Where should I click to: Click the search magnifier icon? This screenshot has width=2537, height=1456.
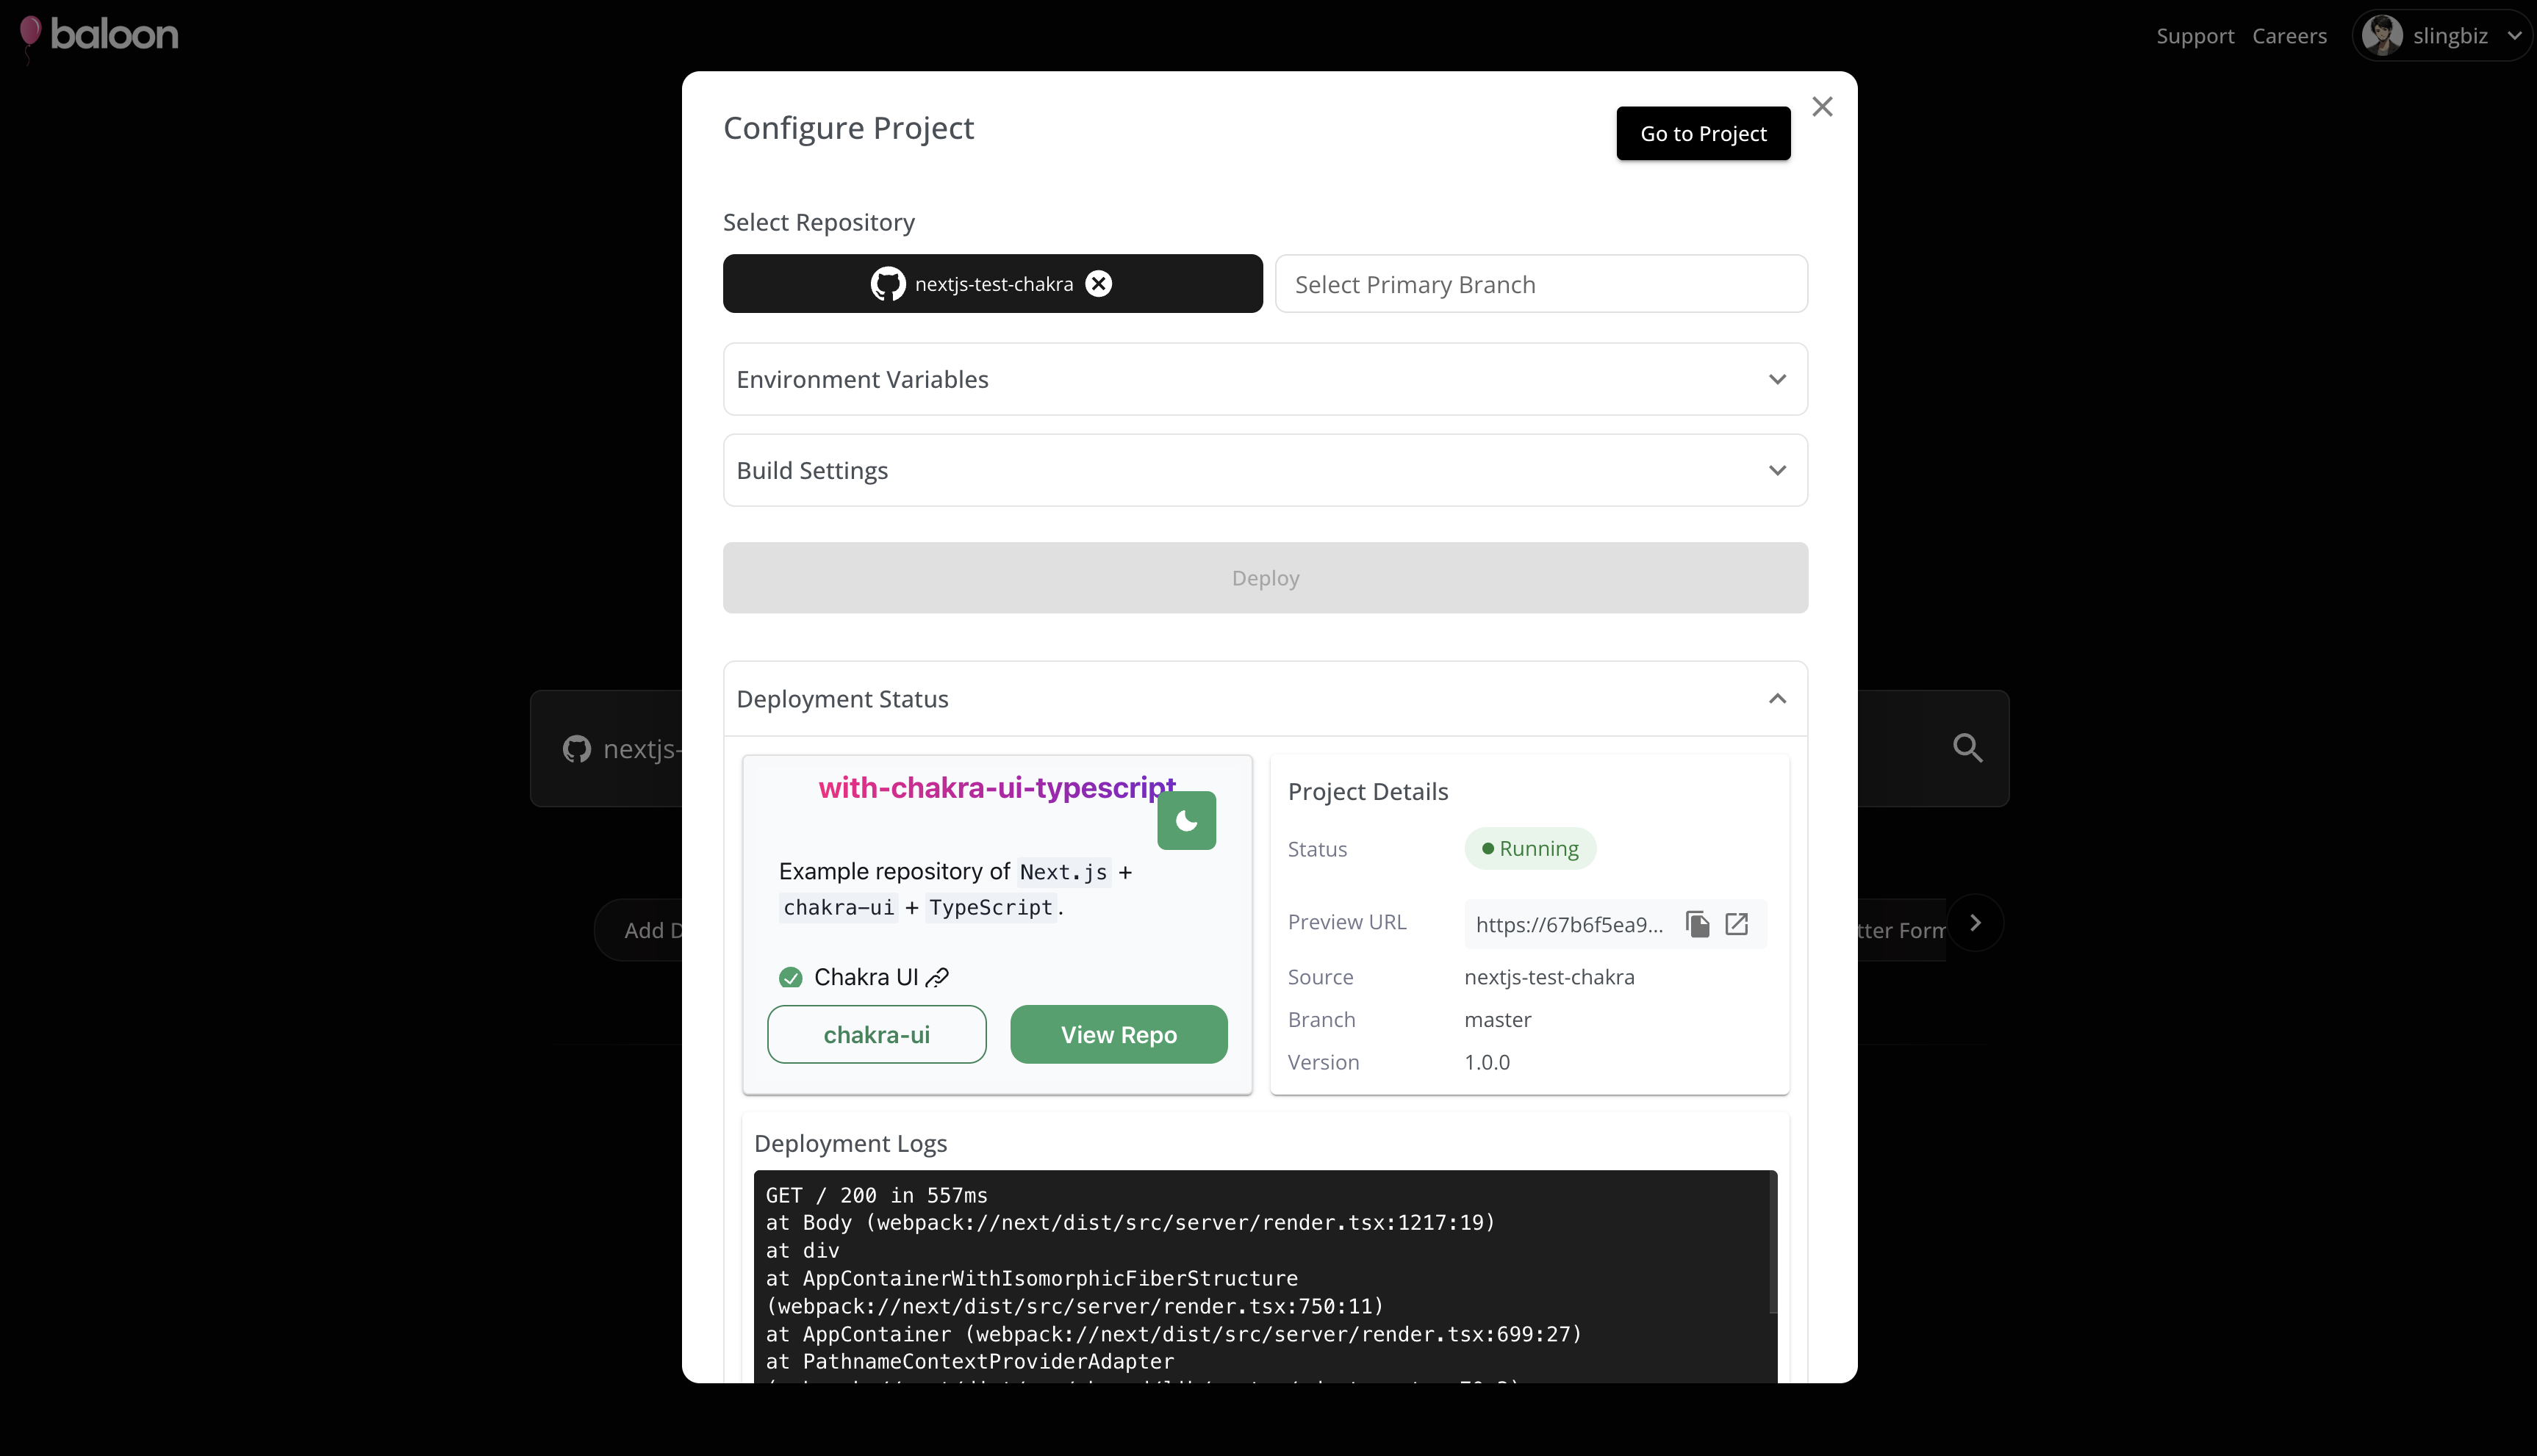tap(1967, 748)
